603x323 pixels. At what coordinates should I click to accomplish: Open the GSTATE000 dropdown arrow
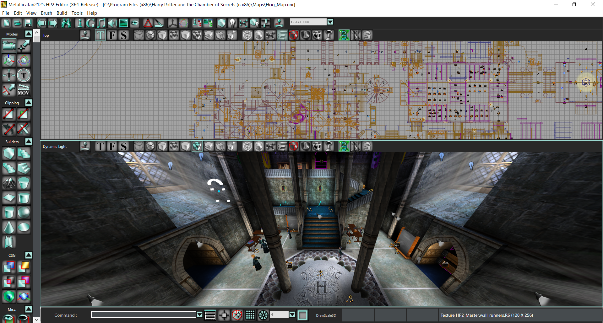[330, 22]
